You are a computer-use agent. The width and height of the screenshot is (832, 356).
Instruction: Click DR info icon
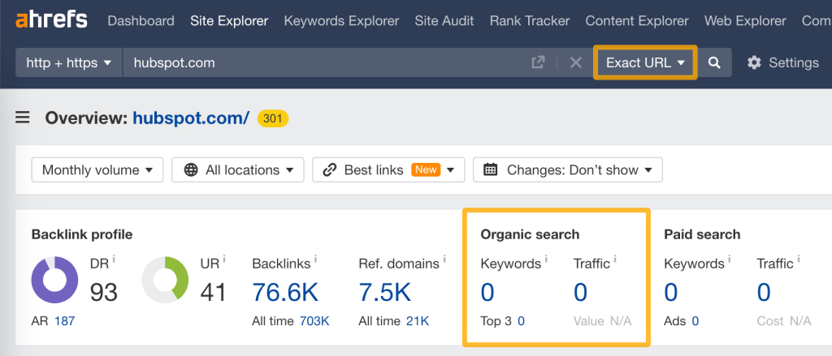point(114,259)
